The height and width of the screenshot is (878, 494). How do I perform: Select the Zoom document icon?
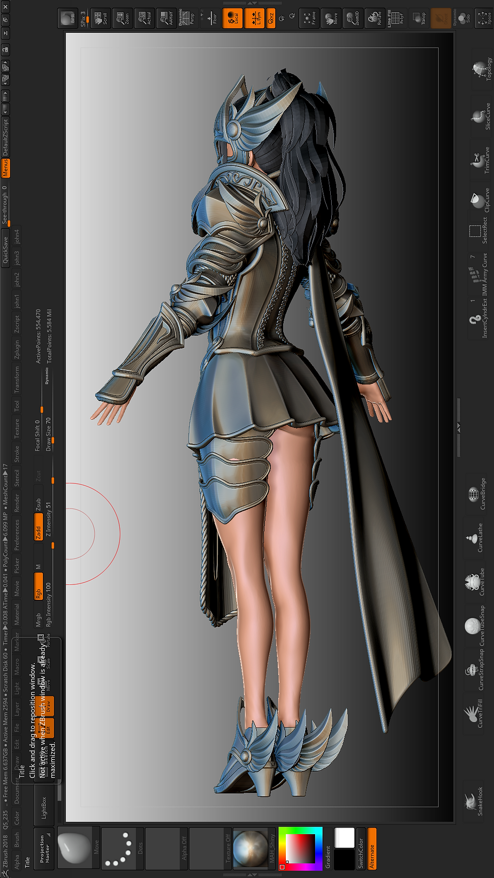point(122,19)
